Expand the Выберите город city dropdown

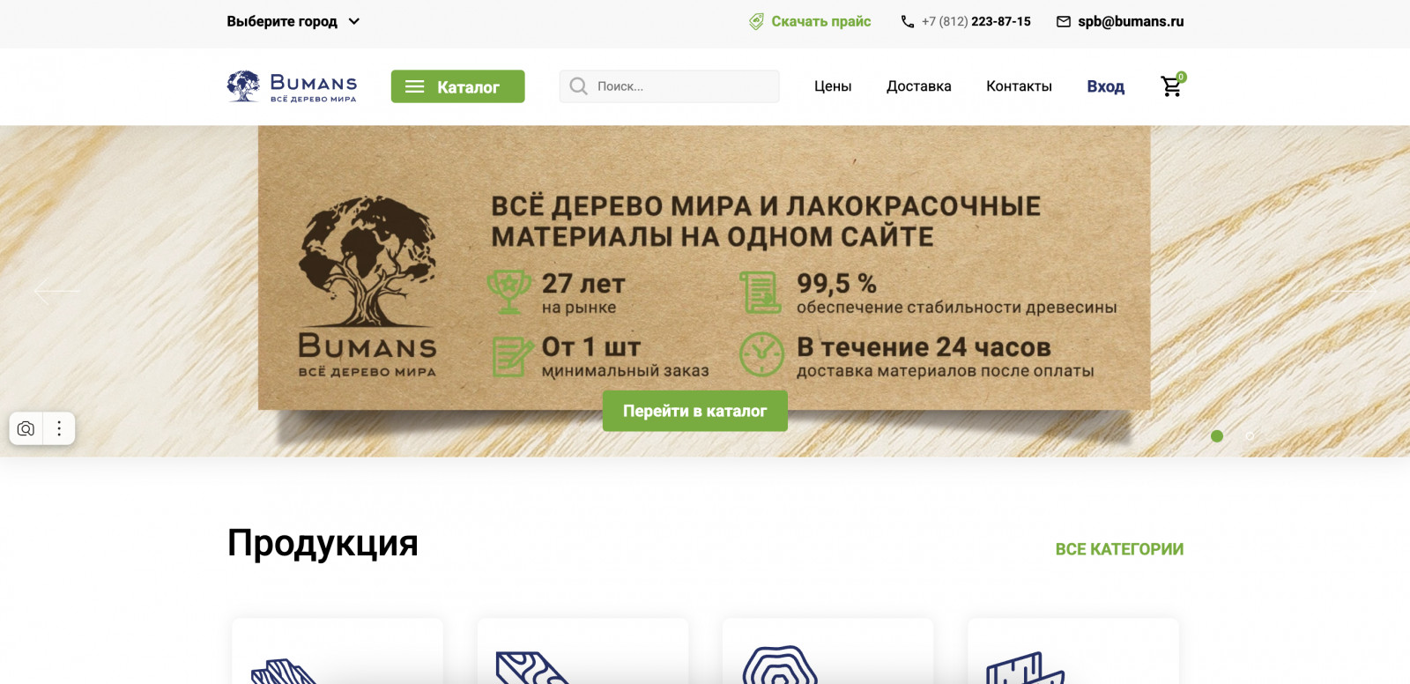click(x=293, y=21)
